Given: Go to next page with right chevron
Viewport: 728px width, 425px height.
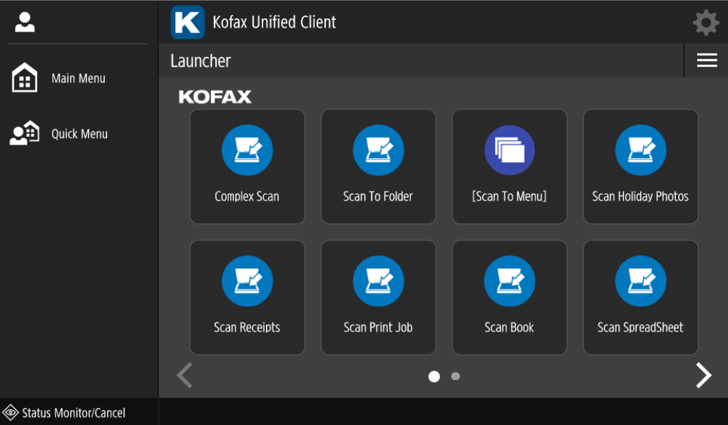Looking at the screenshot, I should click(x=703, y=375).
